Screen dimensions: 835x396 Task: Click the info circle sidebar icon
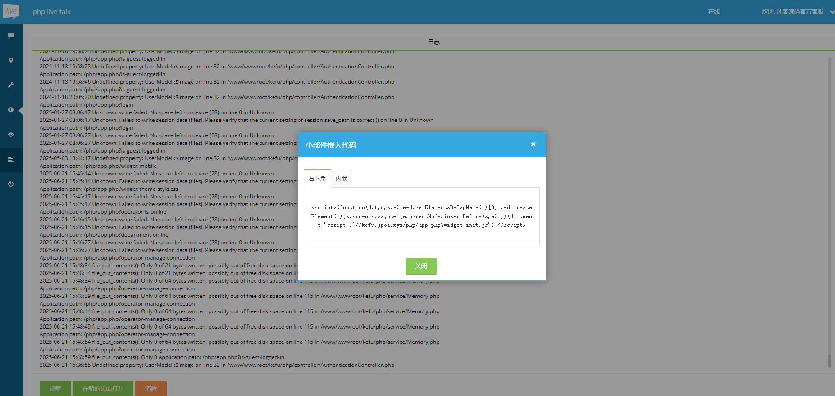(11, 110)
